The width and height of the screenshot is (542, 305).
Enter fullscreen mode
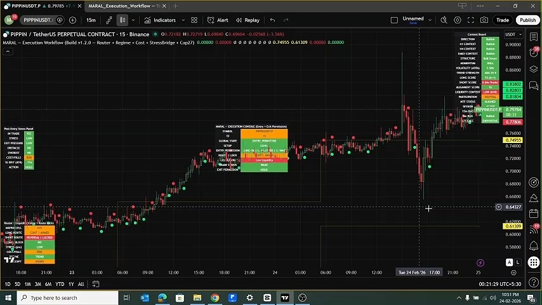[x=471, y=20]
